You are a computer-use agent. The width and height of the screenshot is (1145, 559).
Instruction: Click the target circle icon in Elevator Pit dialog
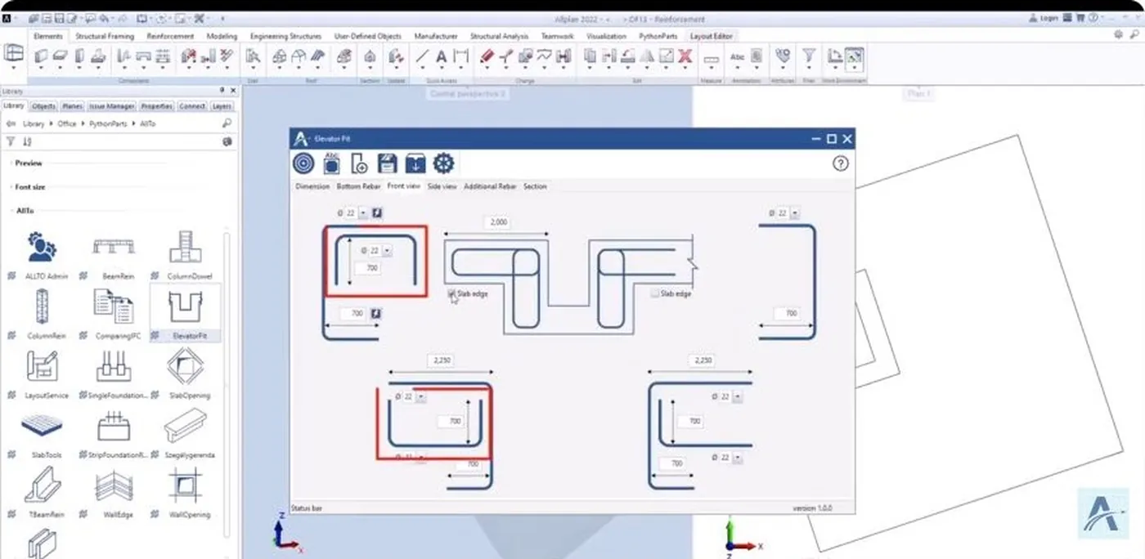tap(303, 163)
